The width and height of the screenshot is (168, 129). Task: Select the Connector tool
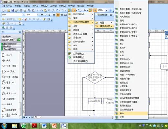[x=79, y=10]
